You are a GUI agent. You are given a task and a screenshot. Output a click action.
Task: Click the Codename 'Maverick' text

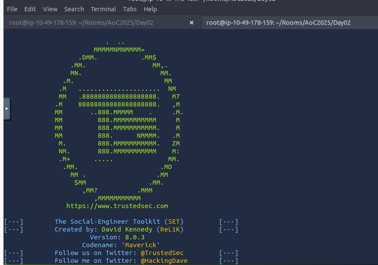(x=121, y=245)
